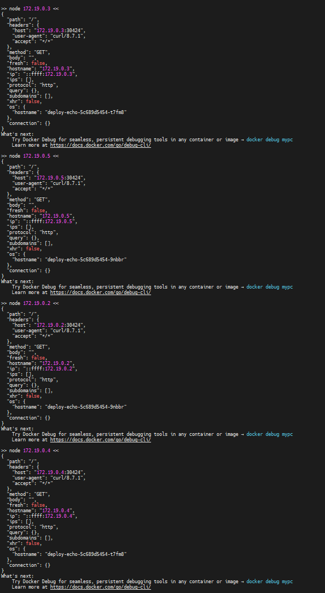Click the second 'docker debug mypc' command
Image resolution: width=325 pixels, height=593 pixels.
[x=269, y=287]
